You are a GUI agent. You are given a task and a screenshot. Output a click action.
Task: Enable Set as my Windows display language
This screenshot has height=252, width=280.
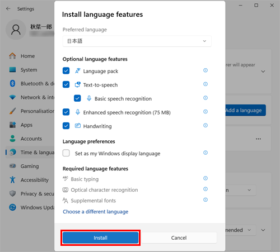click(x=66, y=153)
